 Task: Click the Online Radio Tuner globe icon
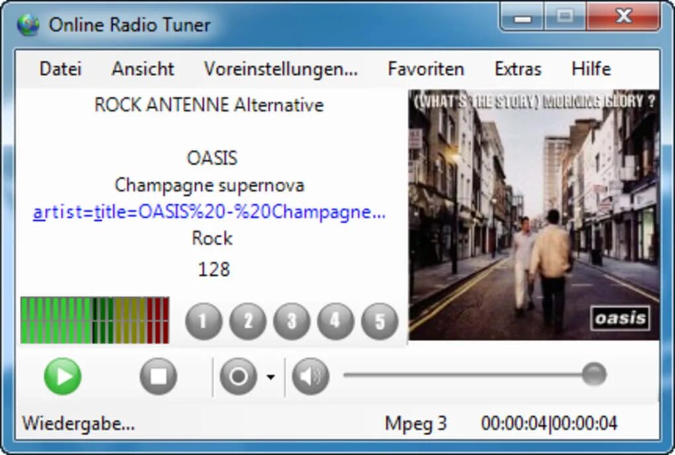pyautogui.click(x=28, y=24)
